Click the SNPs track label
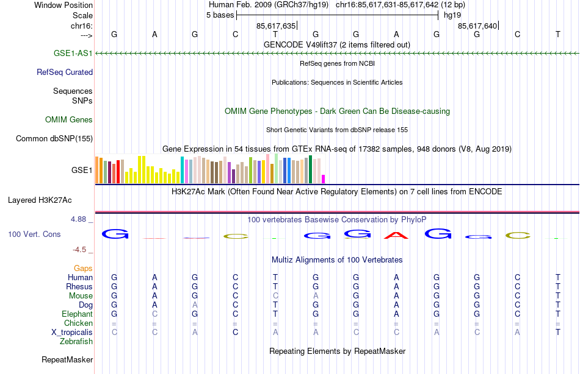Viewport: 580px width, 374px height. coord(82,101)
